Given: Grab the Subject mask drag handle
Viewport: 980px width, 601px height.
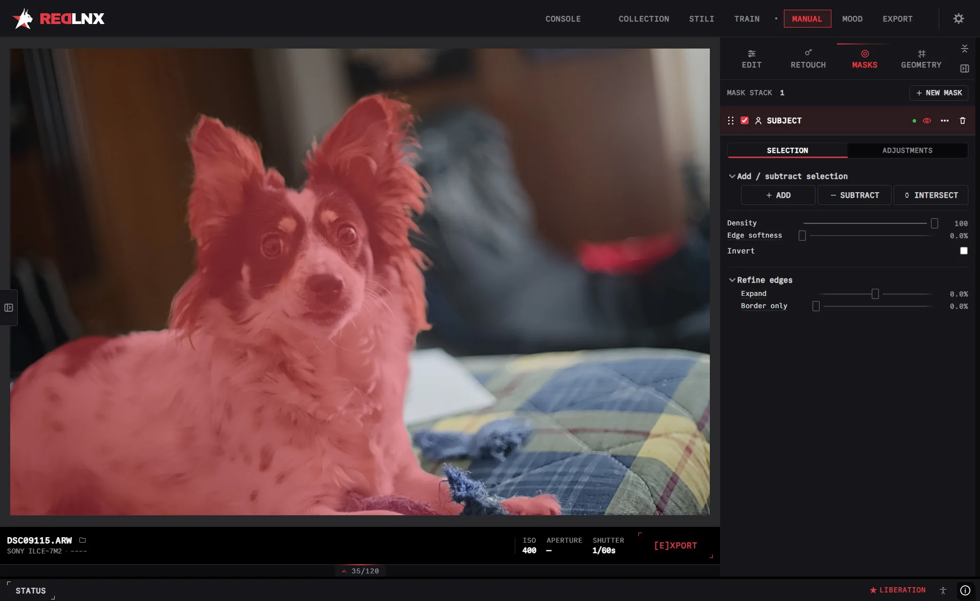Looking at the screenshot, I should click(731, 121).
